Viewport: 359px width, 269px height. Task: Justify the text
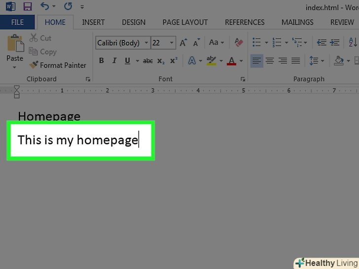coord(296,61)
